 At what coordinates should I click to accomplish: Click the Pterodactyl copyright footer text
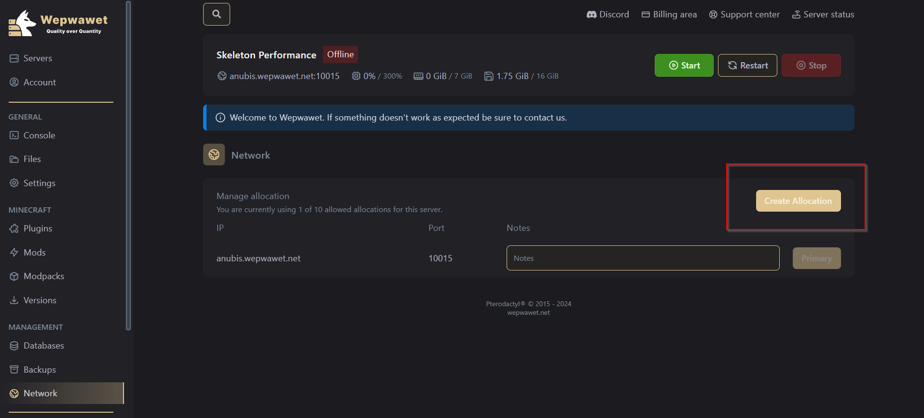(528, 304)
